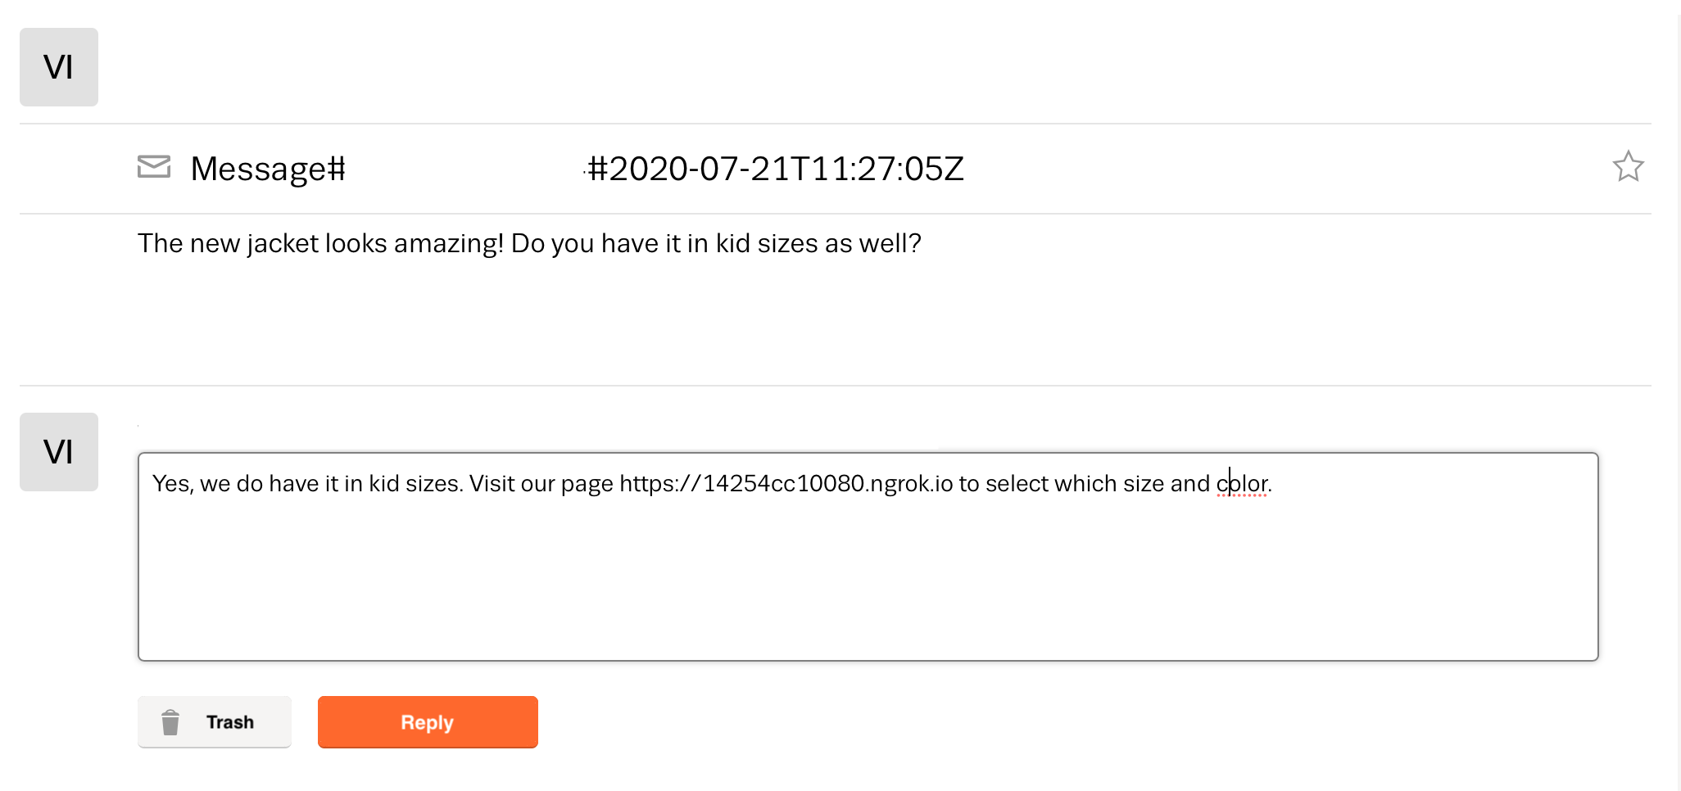Click the ngrok.io URL in the draft
1681x791 pixels.
click(x=786, y=484)
